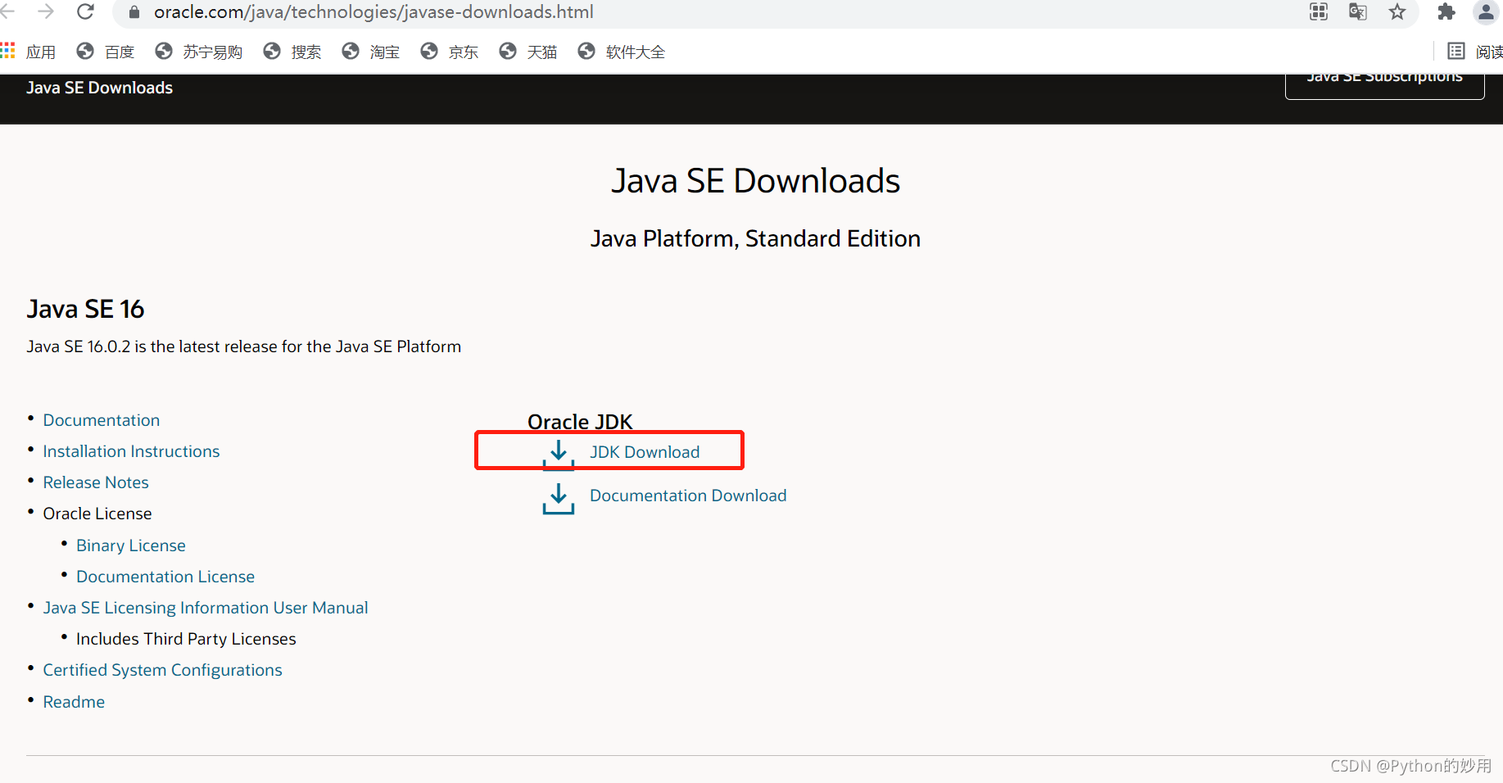Open the Binary License link
The height and width of the screenshot is (783, 1503).
pos(131,545)
